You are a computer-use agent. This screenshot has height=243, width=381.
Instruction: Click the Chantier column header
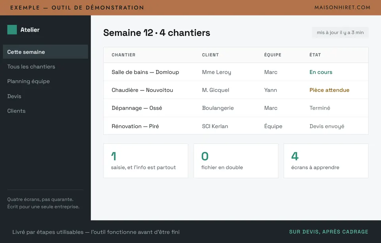point(123,55)
